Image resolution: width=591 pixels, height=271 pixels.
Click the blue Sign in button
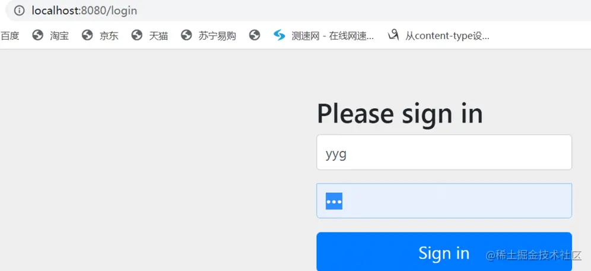pos(444,251)
